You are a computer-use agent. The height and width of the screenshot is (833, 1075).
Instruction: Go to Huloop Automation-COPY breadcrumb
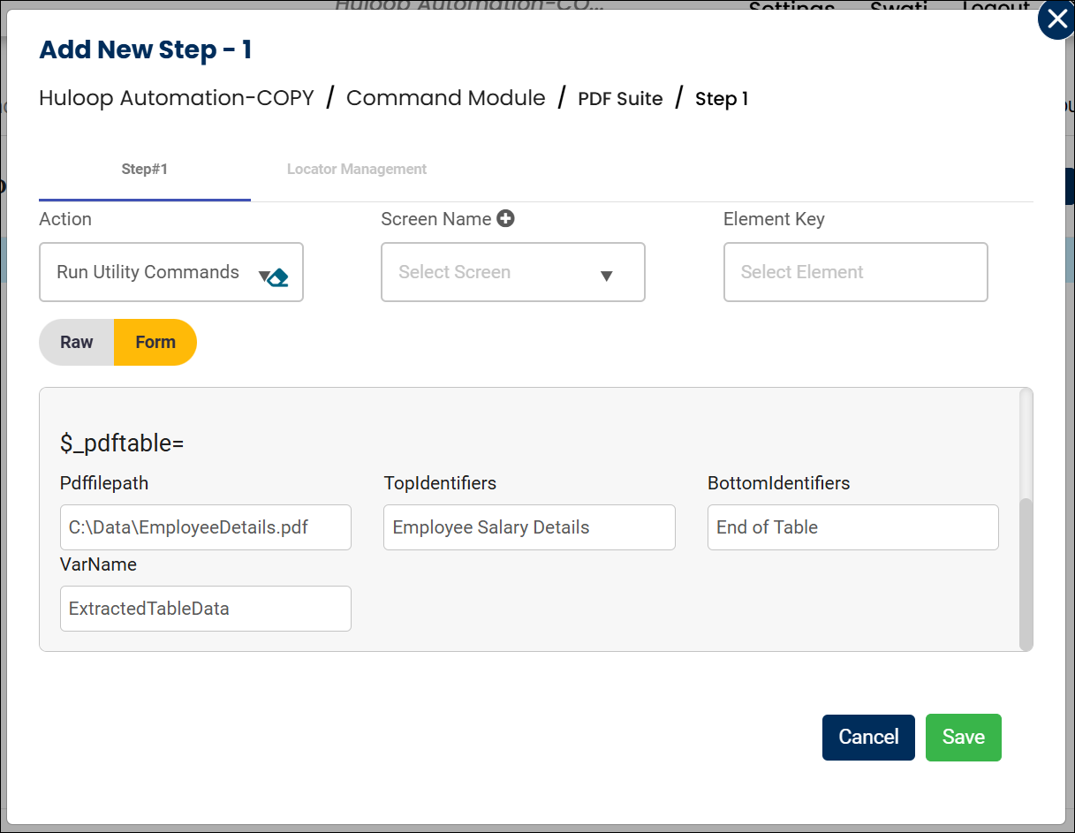pyautogui.click(x=177, y=98)
